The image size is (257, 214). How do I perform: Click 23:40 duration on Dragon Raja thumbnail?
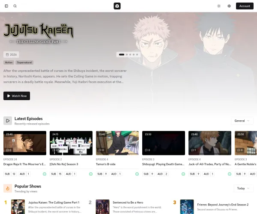pos(9,134)
